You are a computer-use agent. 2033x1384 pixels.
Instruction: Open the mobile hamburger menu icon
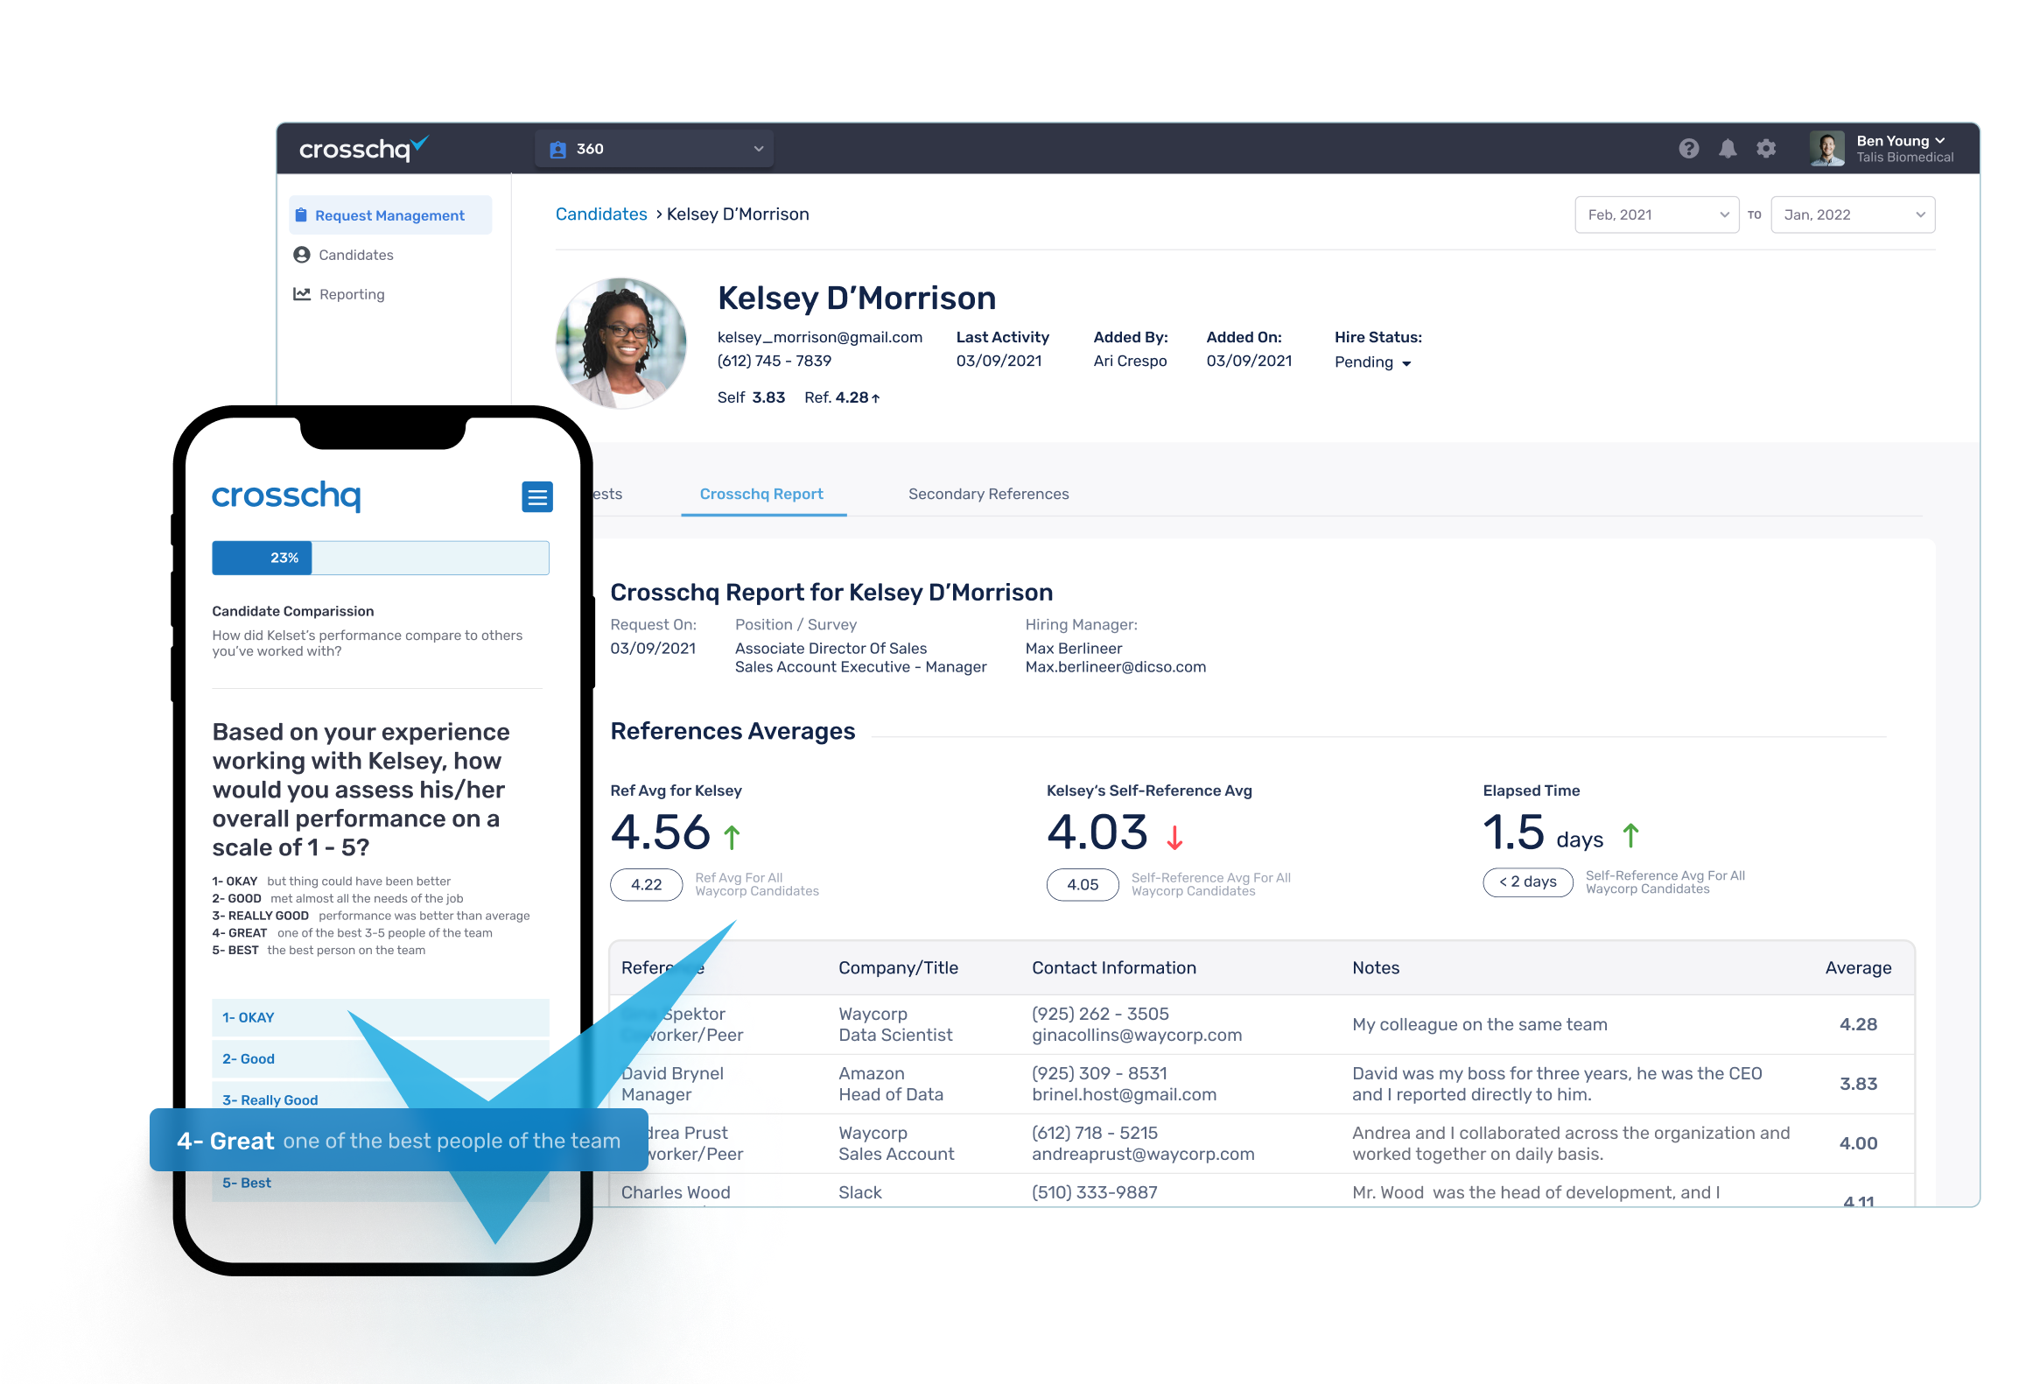(536, 496)
